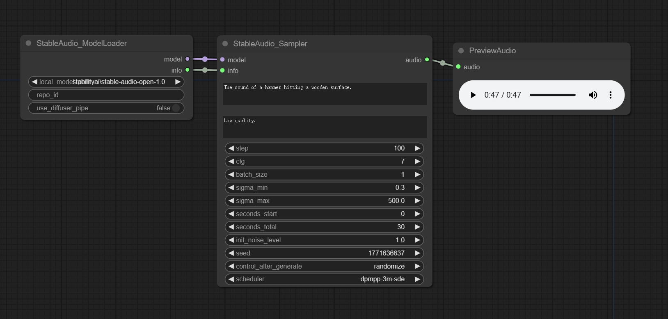This screenshot has width=668, height=319.
Task: Select next local_model_path option arrow
Action: click(x=178, y=82)
